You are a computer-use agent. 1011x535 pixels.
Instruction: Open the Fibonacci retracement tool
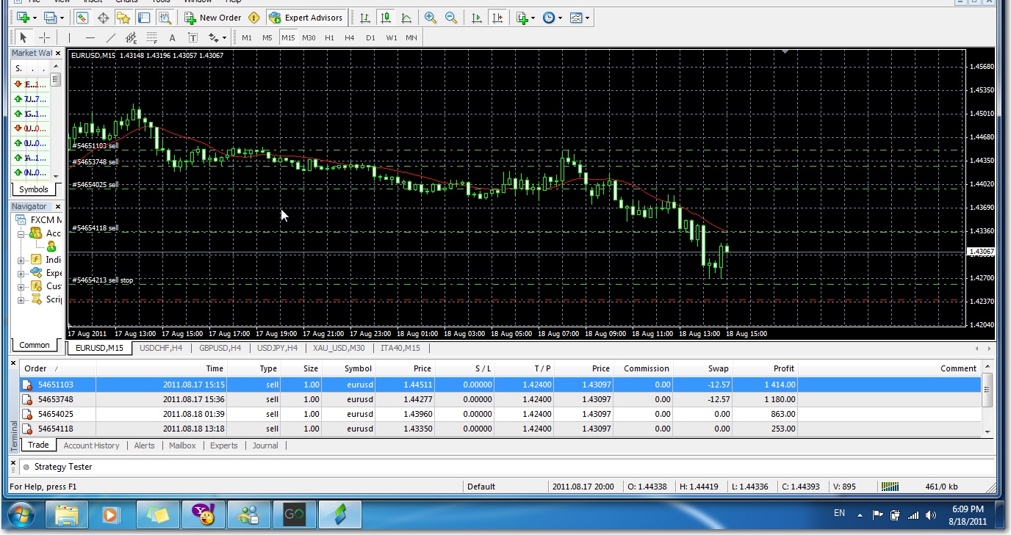pos(152,37)
